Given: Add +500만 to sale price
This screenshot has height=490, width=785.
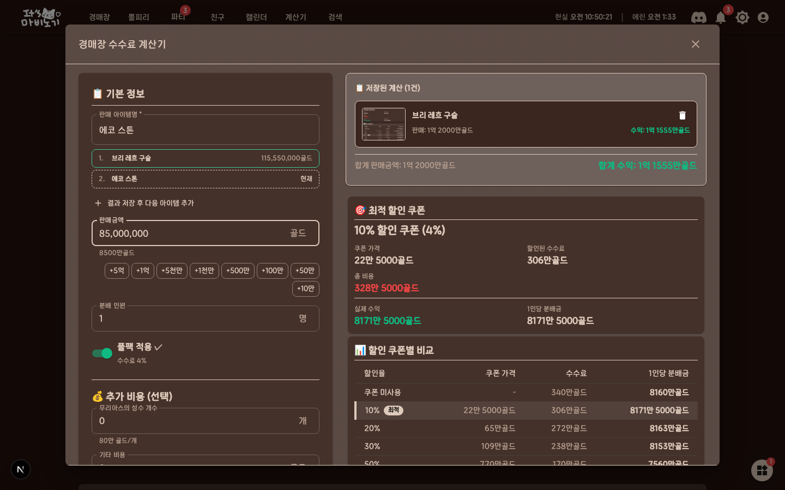Looking at the screenshot, I should [238, 271].
